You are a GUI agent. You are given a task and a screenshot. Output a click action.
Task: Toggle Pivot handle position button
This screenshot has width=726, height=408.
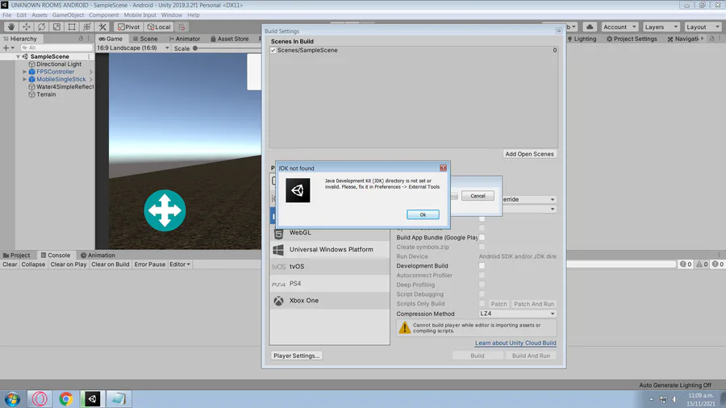point(129,27)
